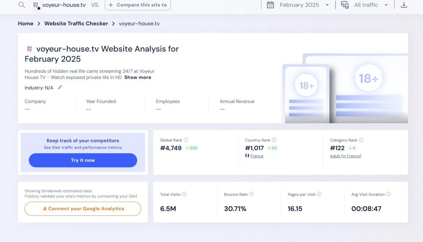Image resolution: width=423 pixels, height=242 pixels.
Task: Click the Category Rank info icon
Action: (x=361, y=140)
